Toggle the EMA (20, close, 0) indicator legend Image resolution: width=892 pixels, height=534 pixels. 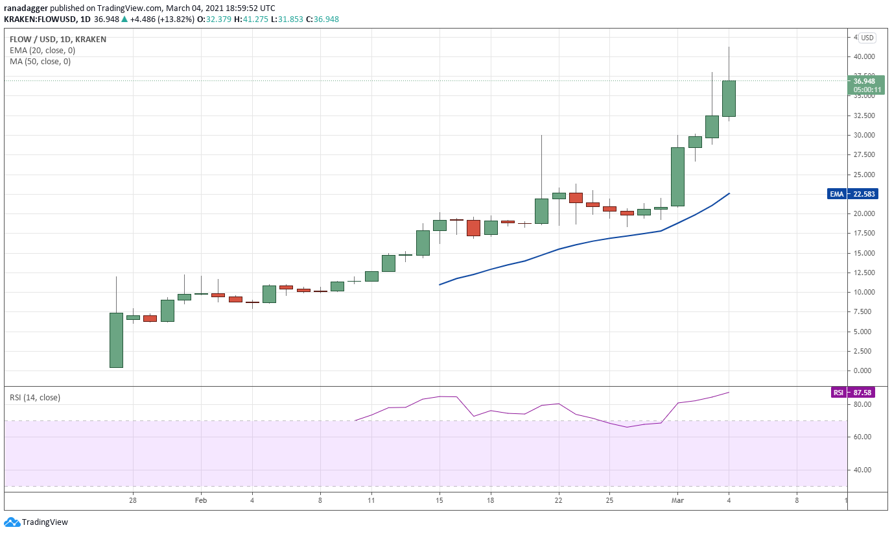coord(42,51)
